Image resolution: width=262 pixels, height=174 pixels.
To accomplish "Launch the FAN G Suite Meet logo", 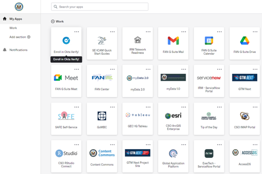I will [x=66, y=78].
